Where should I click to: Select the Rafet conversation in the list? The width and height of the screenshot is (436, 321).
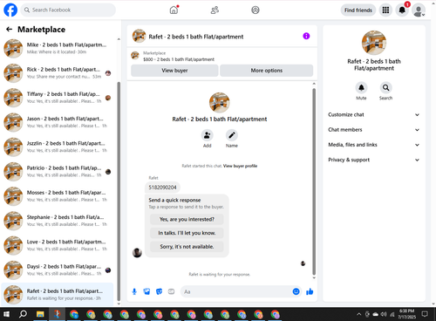pos(58,294)
